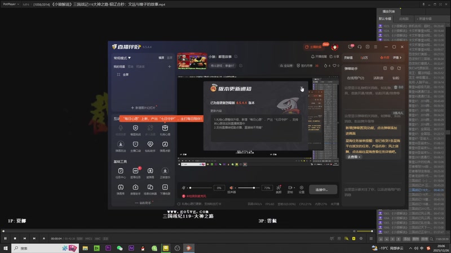Open the 正版音乐 music tool

click(x=165, y=173)
